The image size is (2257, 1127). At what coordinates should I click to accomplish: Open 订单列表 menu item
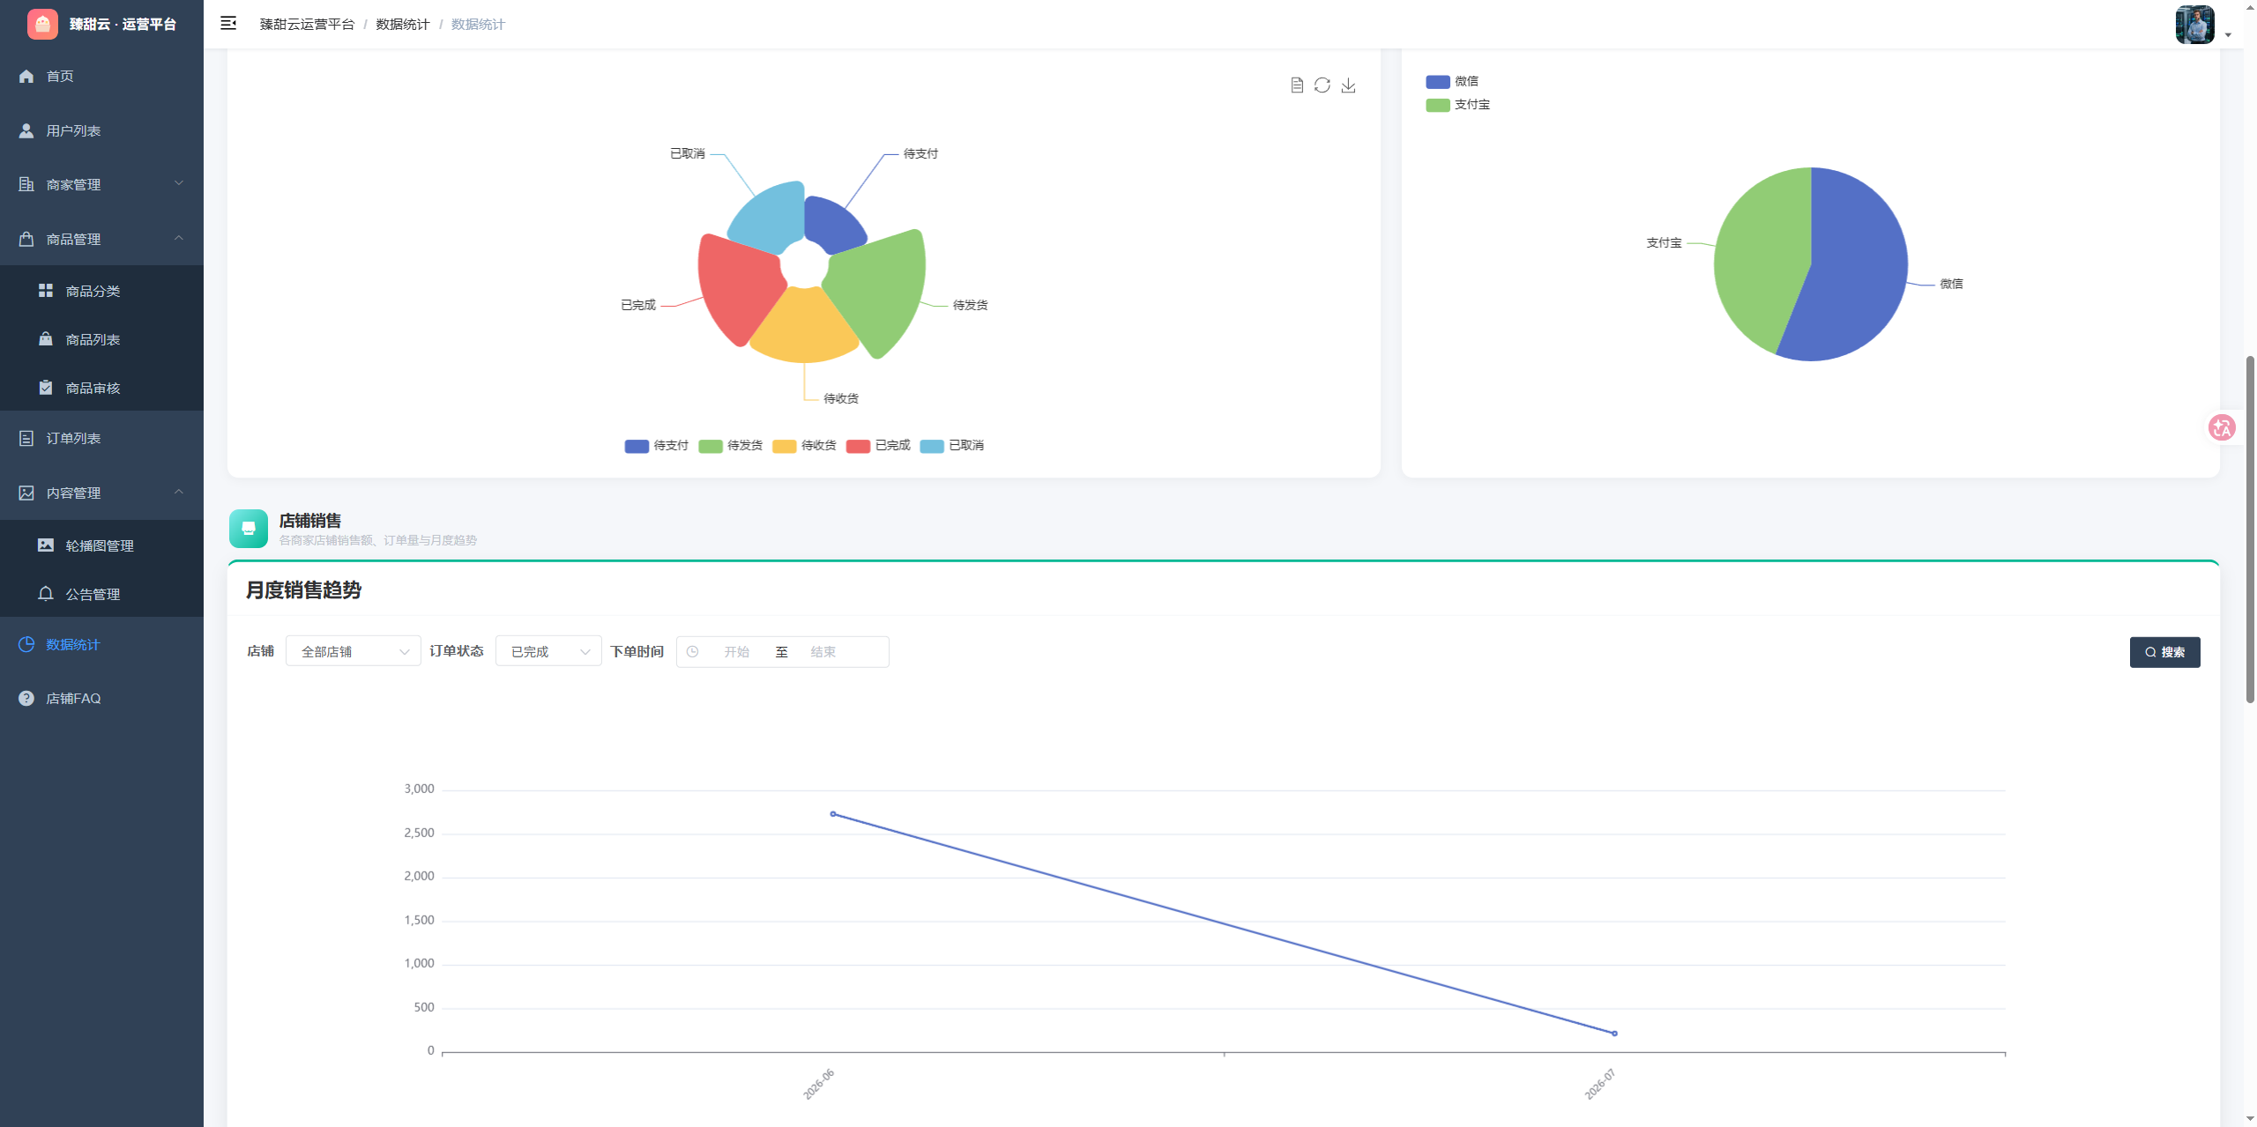pos(101,438)
